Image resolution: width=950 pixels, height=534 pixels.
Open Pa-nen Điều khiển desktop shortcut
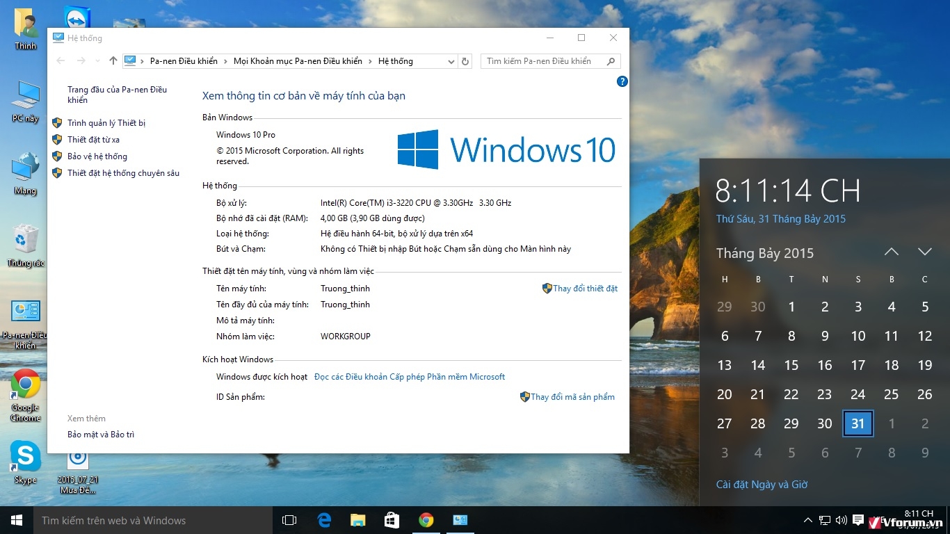tap(26, 324)
